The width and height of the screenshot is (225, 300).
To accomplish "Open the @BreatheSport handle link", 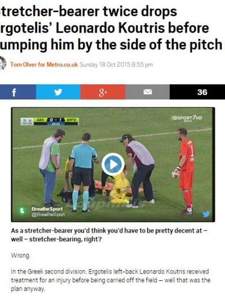I will 48,214.
